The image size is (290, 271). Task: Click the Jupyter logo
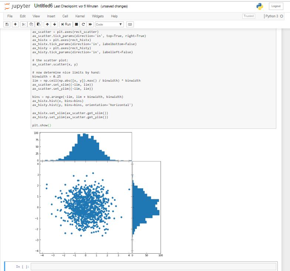17,6
